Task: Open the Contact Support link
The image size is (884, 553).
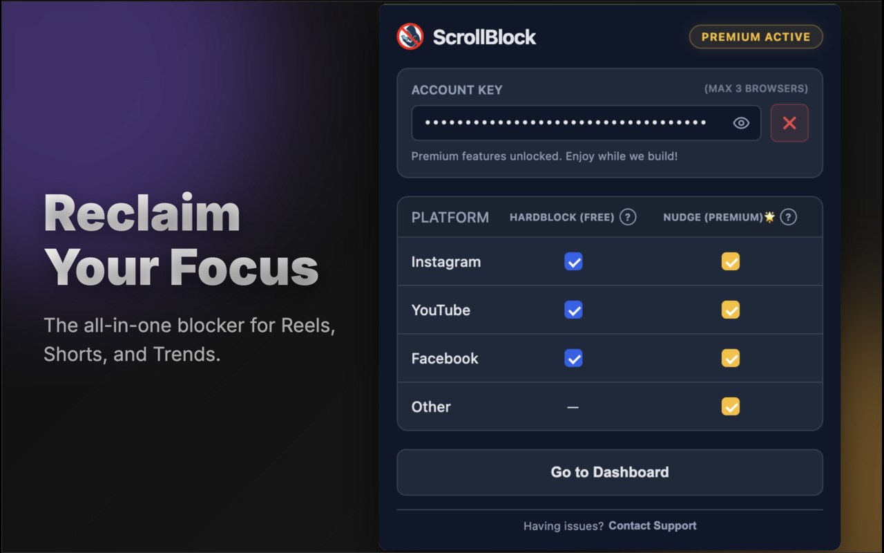Action: 653,526
